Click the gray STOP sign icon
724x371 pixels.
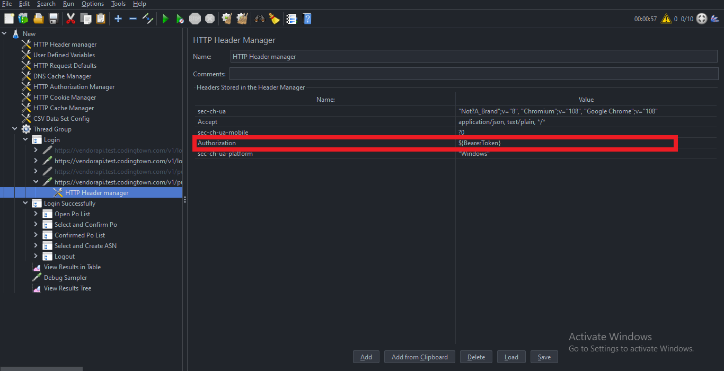(x=195, y=19)
